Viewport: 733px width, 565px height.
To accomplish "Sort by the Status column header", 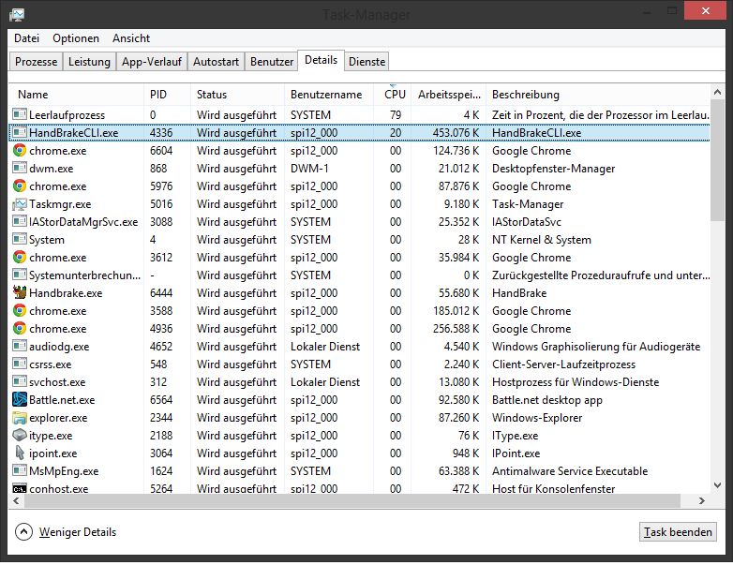I will click(237, 95).
